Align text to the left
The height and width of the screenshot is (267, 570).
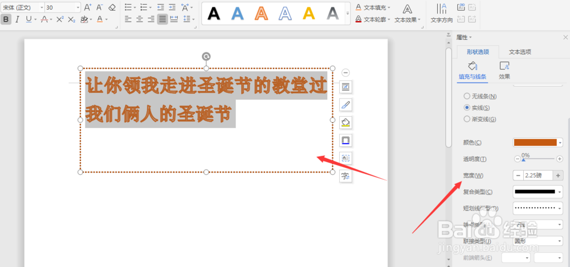pyautogui.click(x=128, y=19)
